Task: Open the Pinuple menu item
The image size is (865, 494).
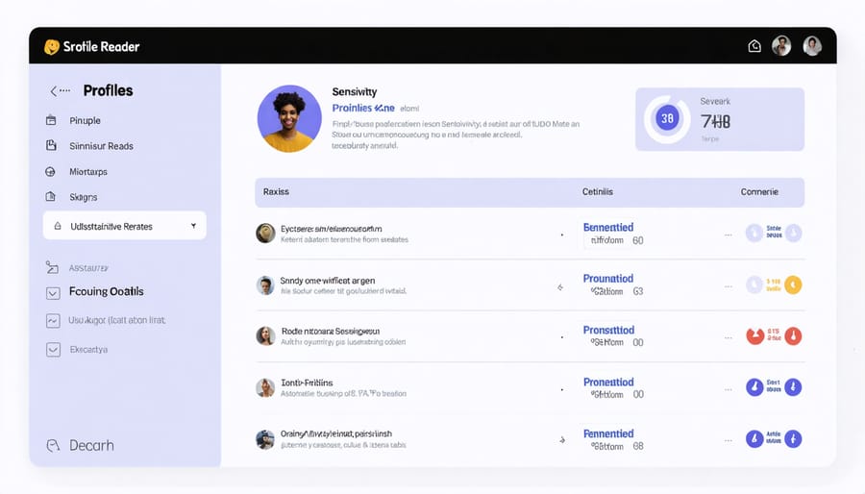Action: click(85, 120)
